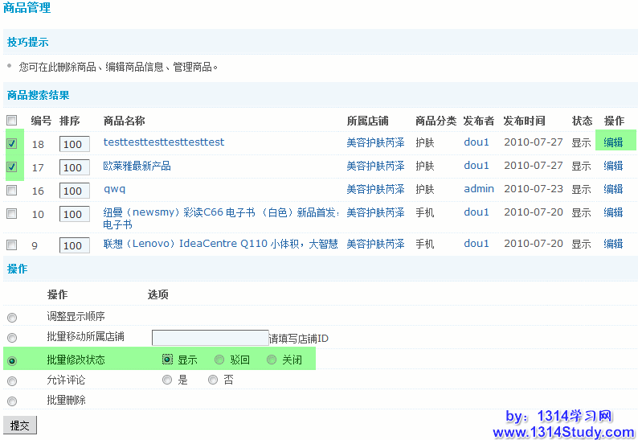Choose the 批量移动所属店铺 radio option
This screenshot has width=638, height=440.
(x=11, y=338)
